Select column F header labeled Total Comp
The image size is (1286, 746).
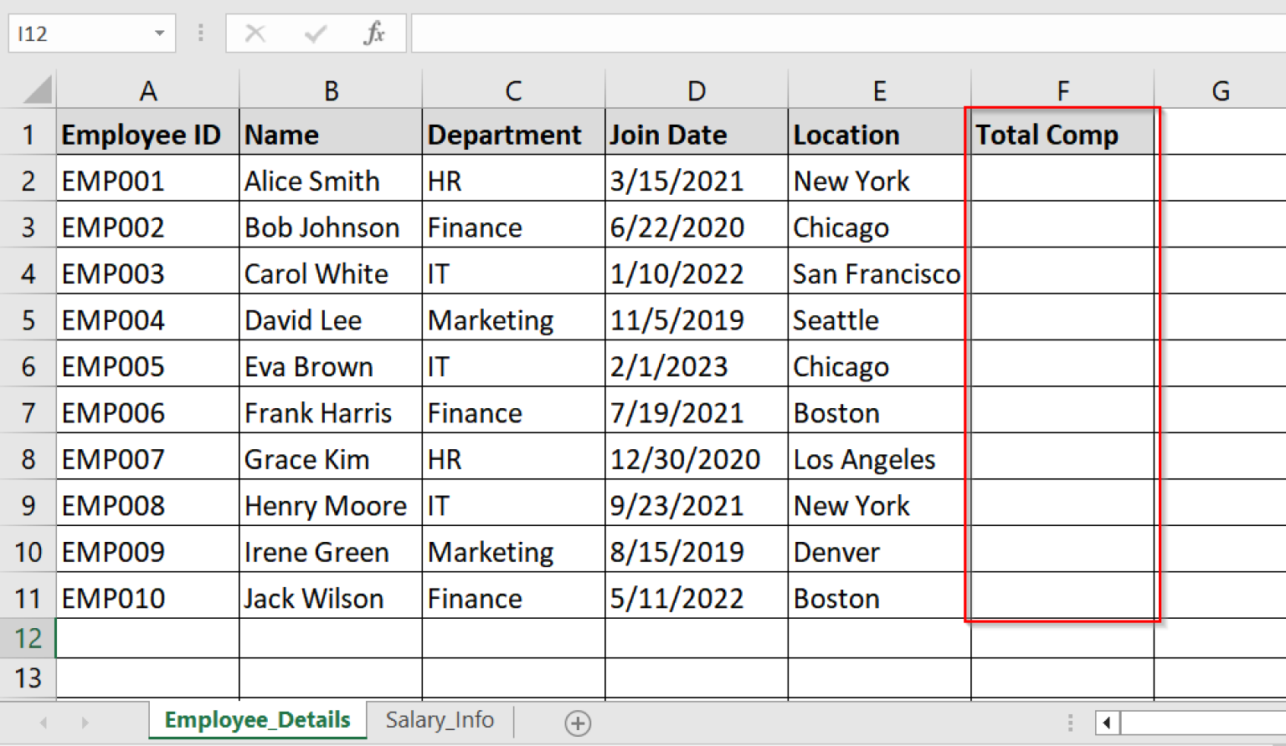1062,89
